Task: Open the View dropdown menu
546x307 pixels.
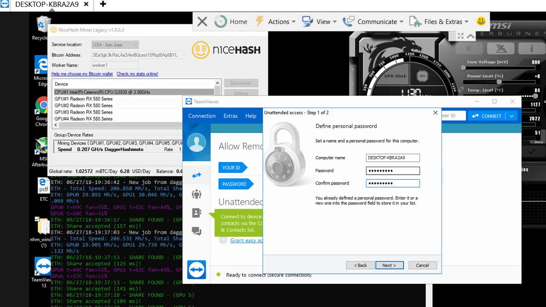Action: (319, 21)
